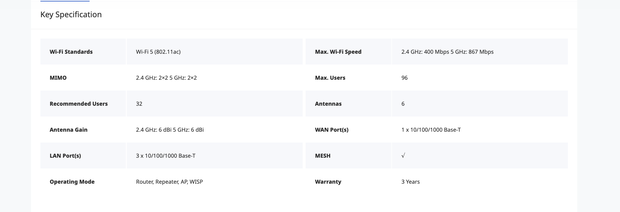Click the Max. Users value 96
This screenshot has width=620, height=212.
point(405,78)
